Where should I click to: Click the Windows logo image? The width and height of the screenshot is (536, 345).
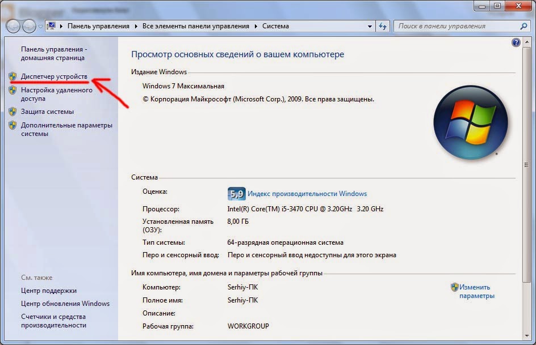pos(470,122)
